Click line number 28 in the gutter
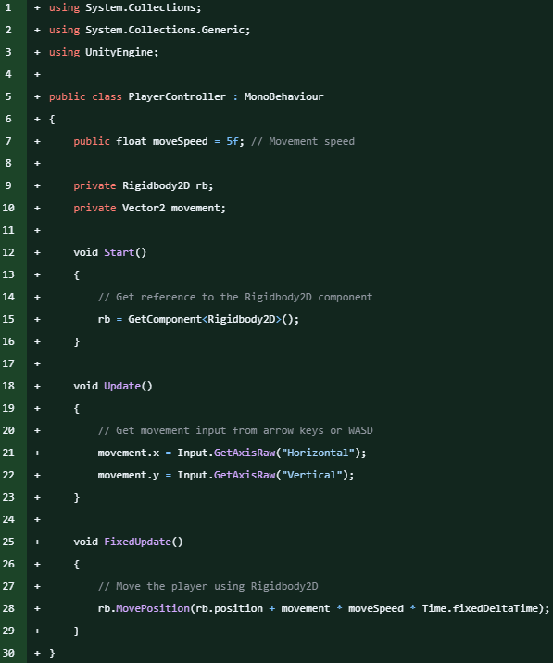This screenshot has width=553, height=663. [x=8, y=608]
